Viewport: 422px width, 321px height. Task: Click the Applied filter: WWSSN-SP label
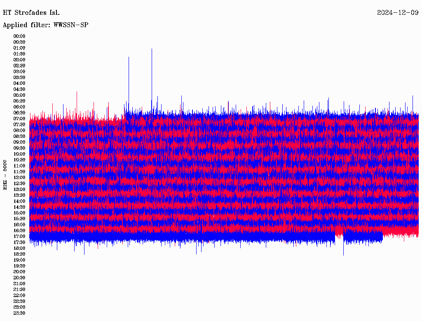pos(45,25)
